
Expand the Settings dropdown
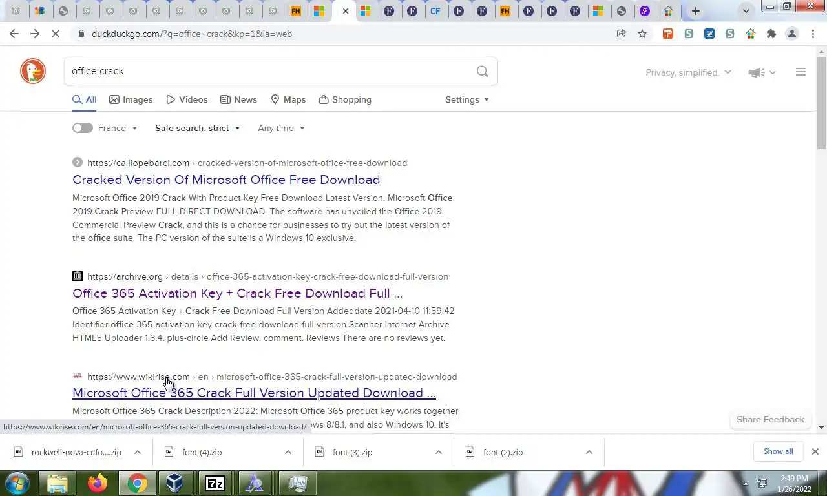467,99
